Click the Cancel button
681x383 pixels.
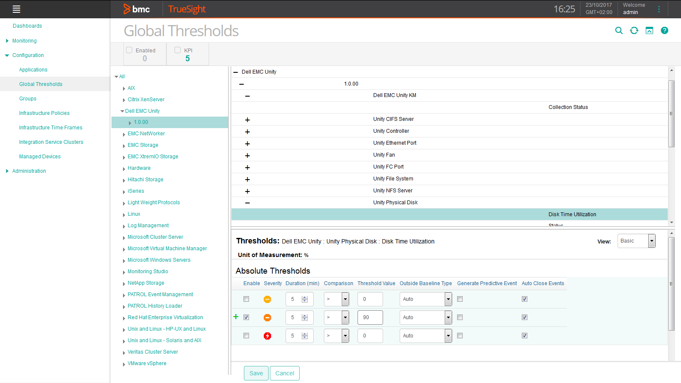click(284, 373)
